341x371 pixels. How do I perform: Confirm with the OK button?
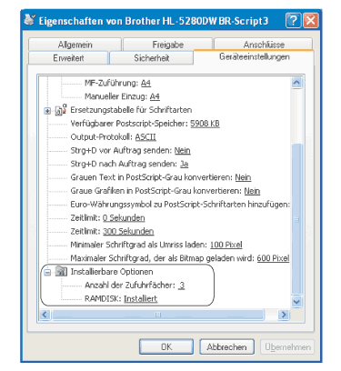[166, 346]
